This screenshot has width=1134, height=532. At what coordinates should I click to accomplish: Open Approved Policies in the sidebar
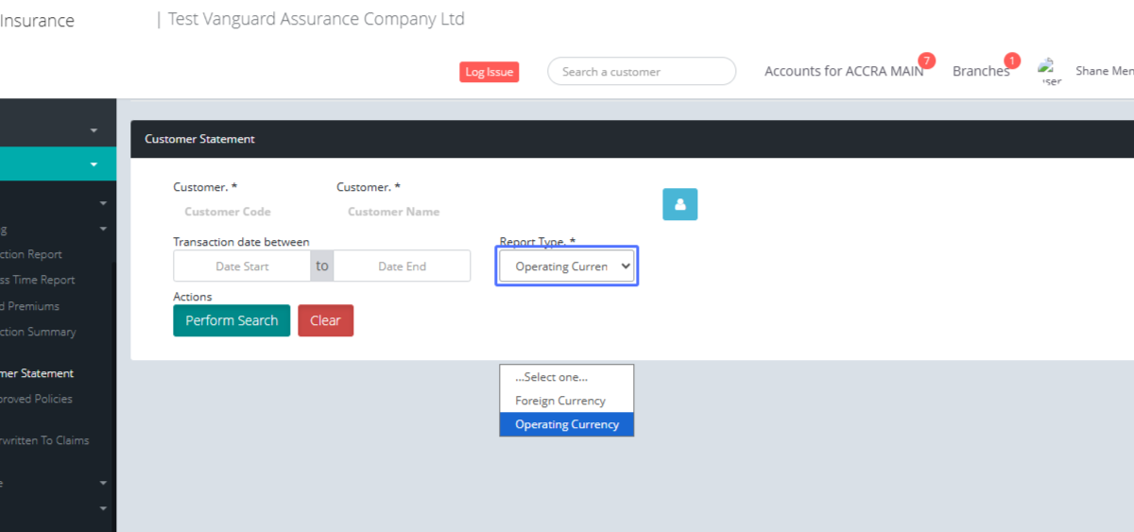click(38, 399)
